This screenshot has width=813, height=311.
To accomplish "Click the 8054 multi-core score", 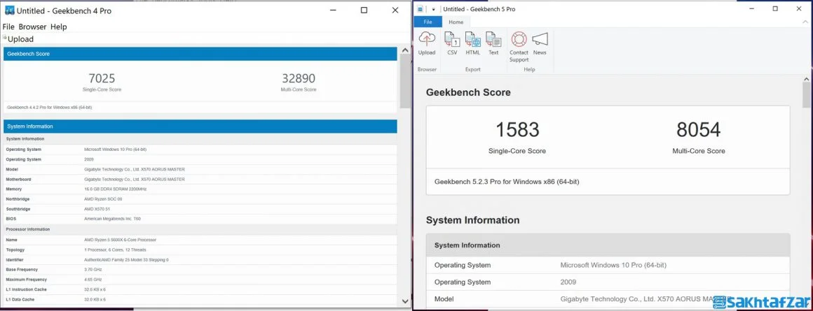I will [699, 130].
